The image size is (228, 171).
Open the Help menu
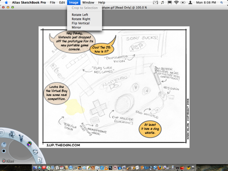coord(102,2)
